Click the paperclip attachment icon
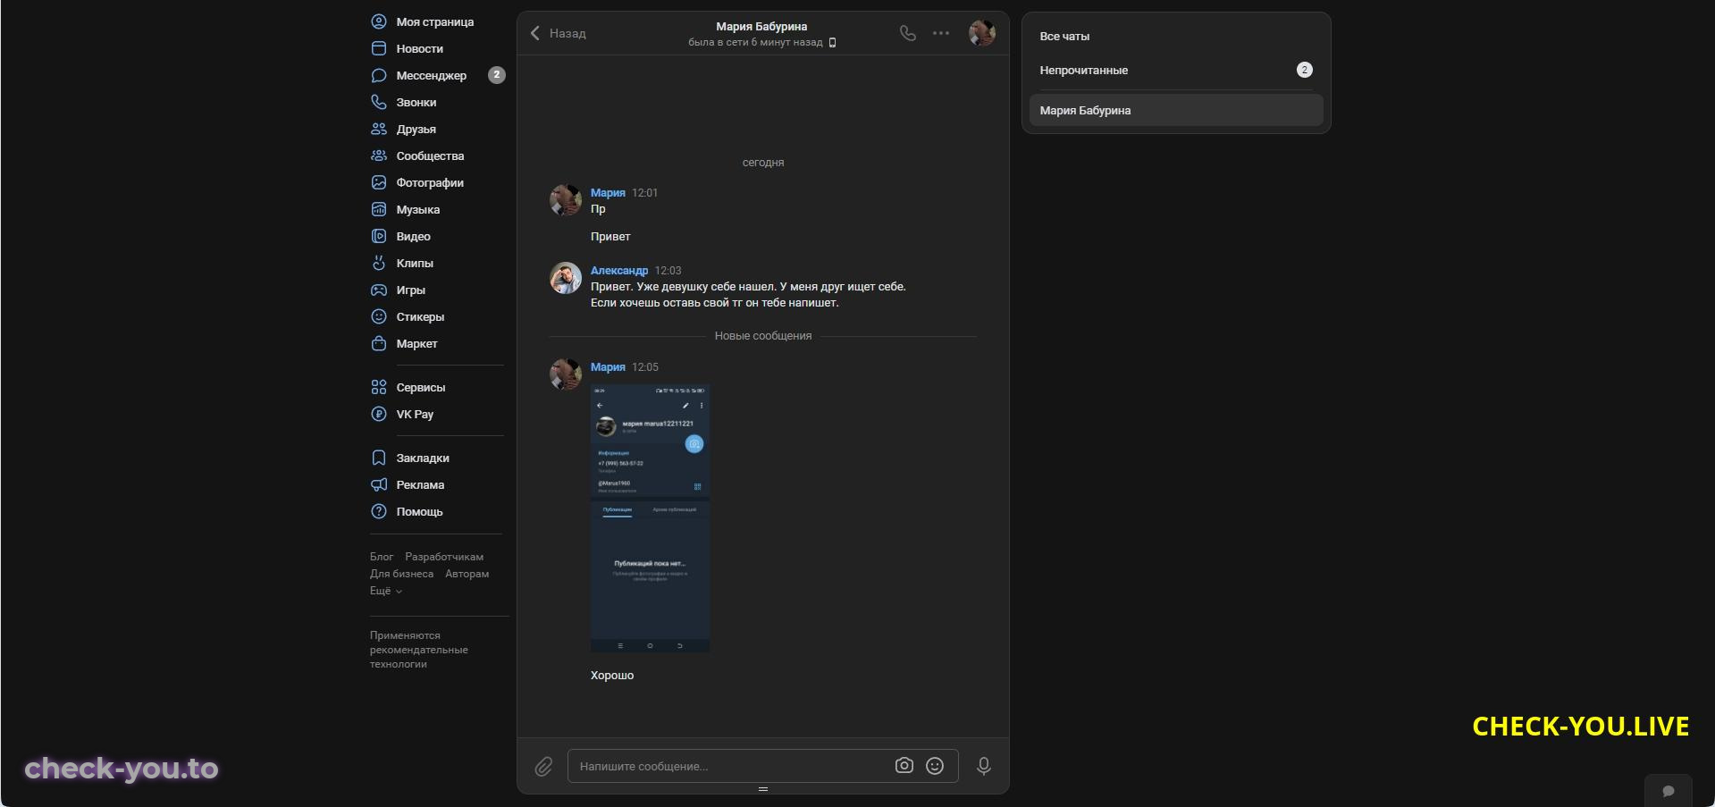Screen dimensions: 1715x807 543,766
